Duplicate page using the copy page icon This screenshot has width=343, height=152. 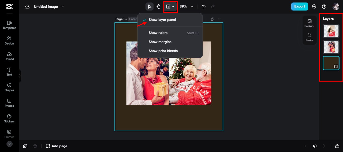click(212, 19)
